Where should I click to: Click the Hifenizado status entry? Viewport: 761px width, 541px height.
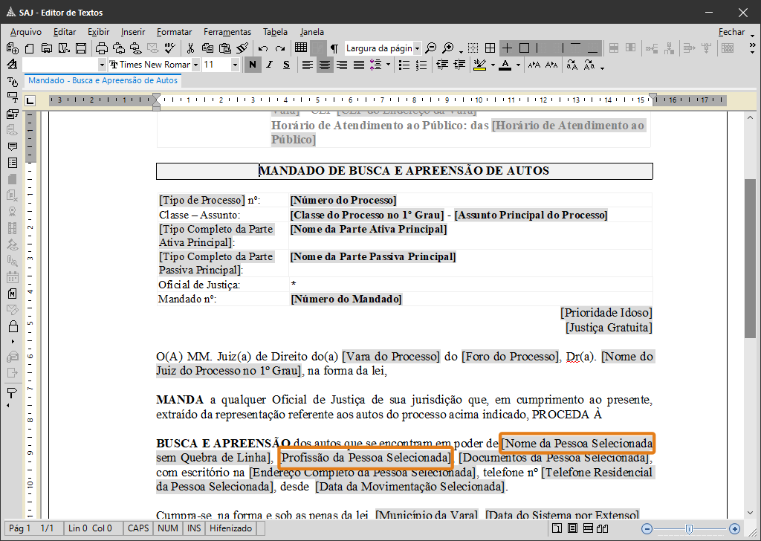[x=230, y=528]
